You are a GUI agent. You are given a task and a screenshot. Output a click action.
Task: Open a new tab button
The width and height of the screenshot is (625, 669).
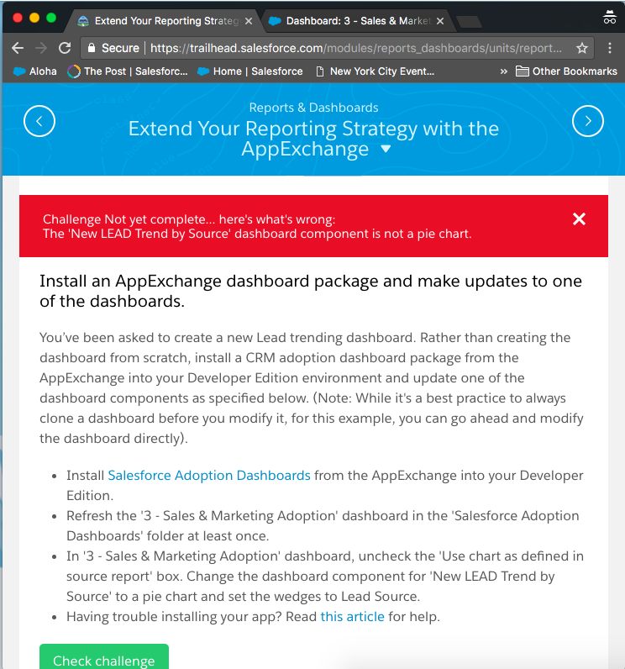pos(469,22)
